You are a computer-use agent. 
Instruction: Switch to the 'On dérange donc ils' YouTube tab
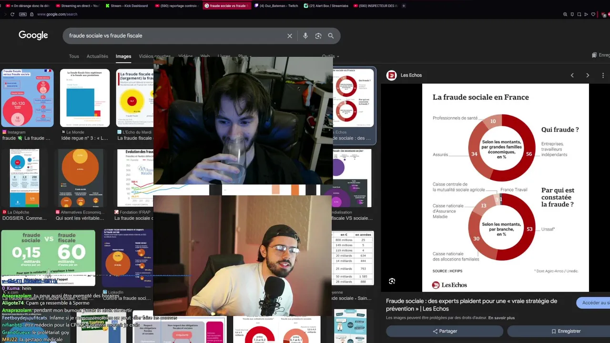tap(27, 6)
